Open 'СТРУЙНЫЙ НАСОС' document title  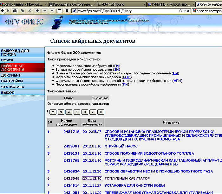121,146
